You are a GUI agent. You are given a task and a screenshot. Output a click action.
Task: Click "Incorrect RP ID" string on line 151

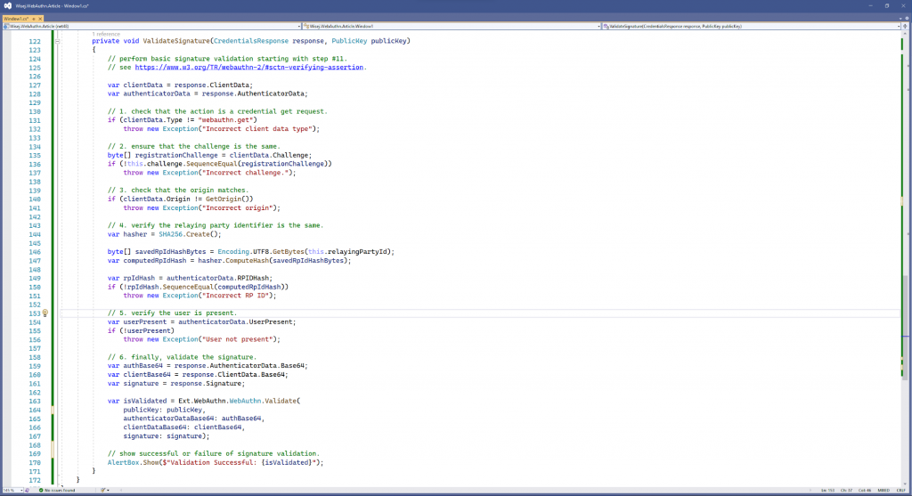click(235, 296)
